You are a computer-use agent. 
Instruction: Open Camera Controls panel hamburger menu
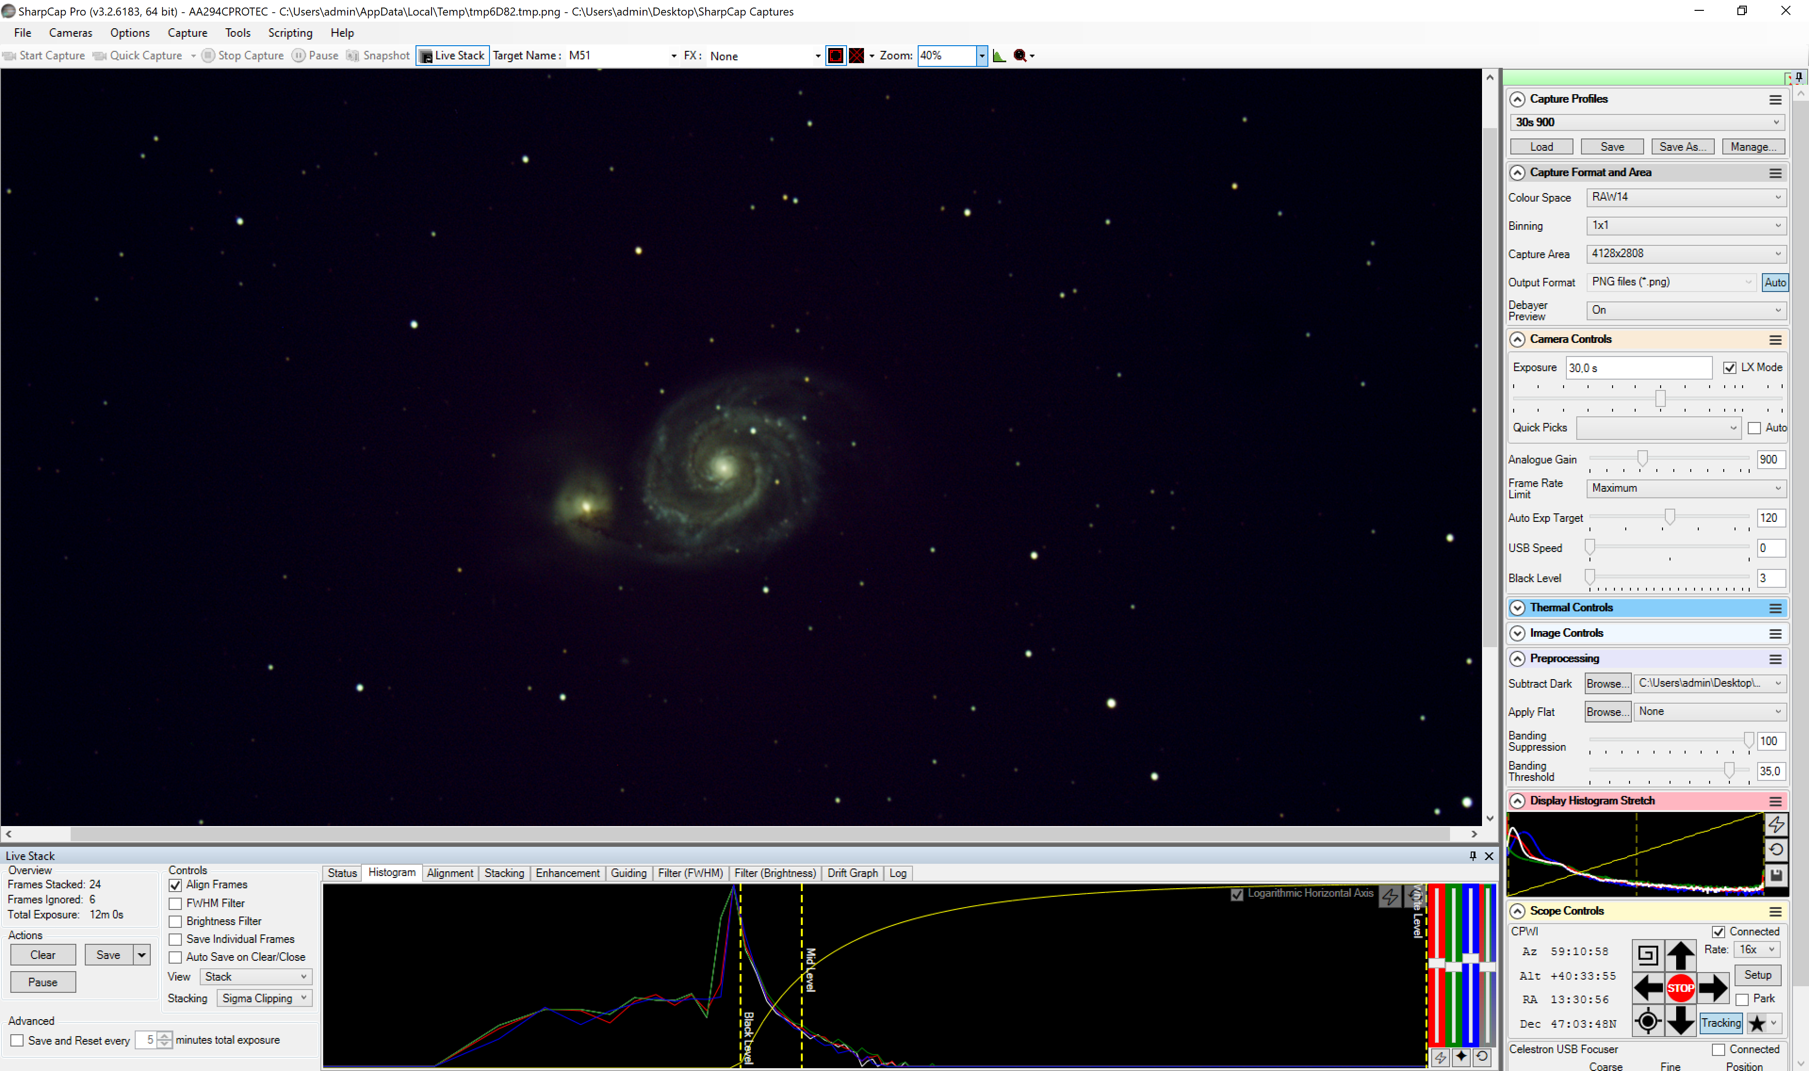pyautogui.click(x=1775, y=340)
